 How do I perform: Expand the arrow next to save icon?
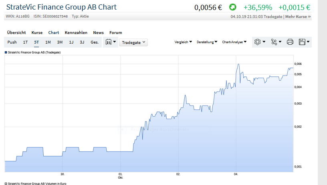coord(308,42)
